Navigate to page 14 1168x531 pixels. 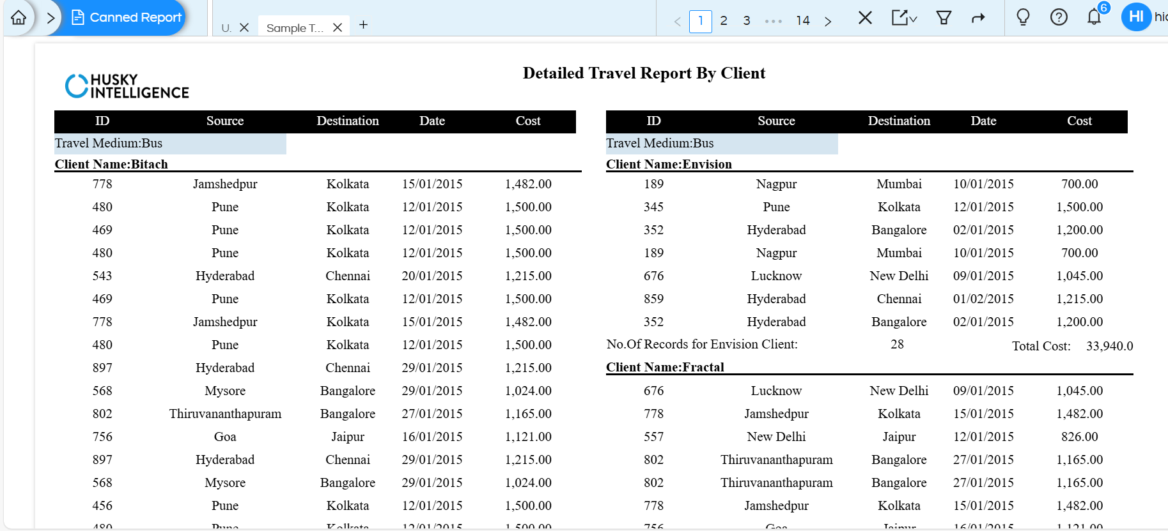coord(803,20)
